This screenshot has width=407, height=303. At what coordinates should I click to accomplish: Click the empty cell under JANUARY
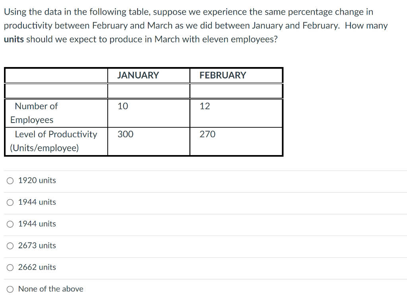pyautogui.click(x=148, y=91)
